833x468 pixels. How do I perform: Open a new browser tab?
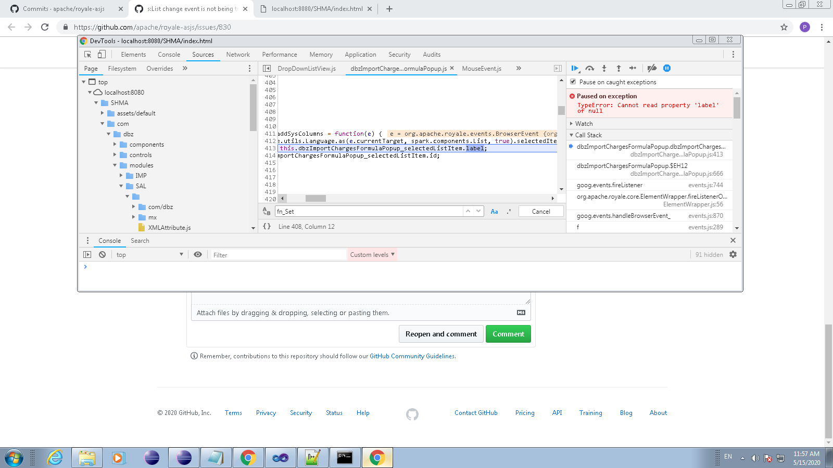389,9
